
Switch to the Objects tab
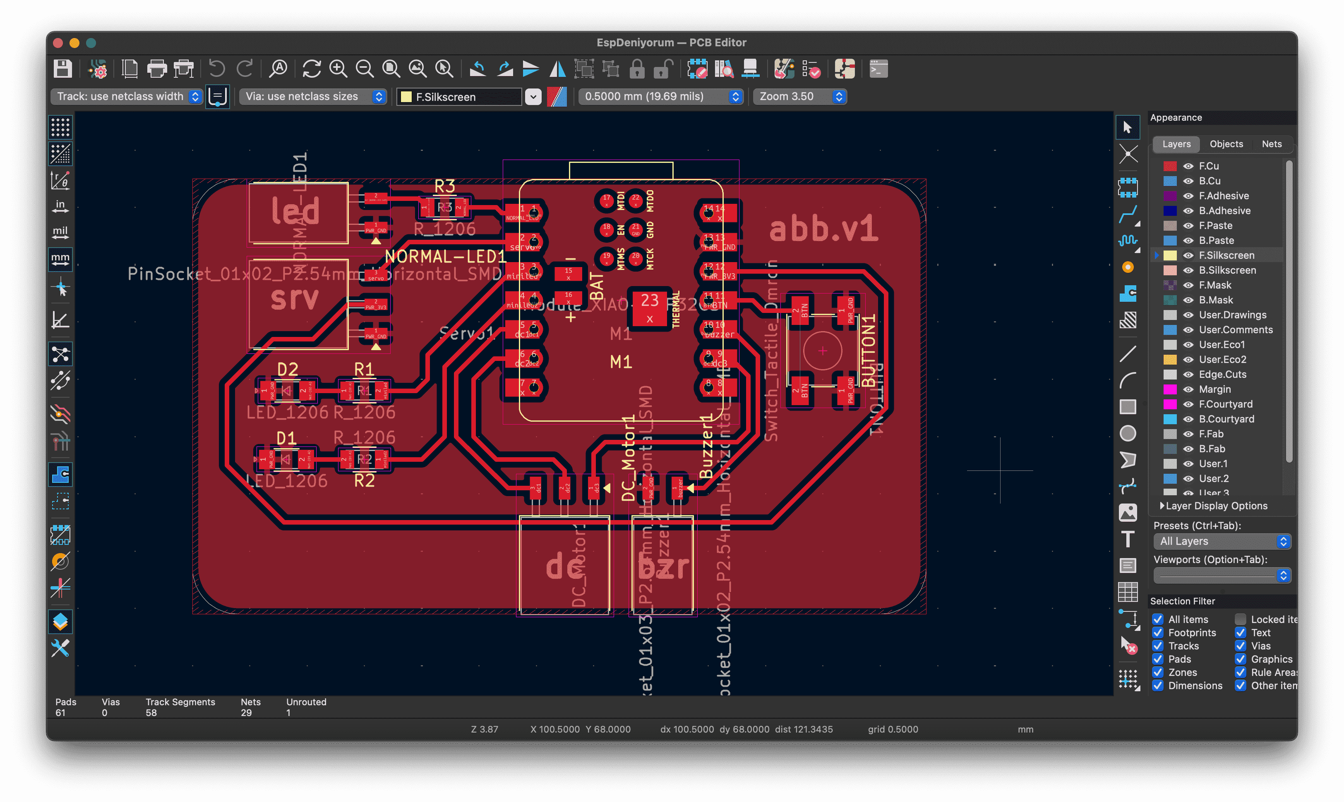click(1226, 144)
